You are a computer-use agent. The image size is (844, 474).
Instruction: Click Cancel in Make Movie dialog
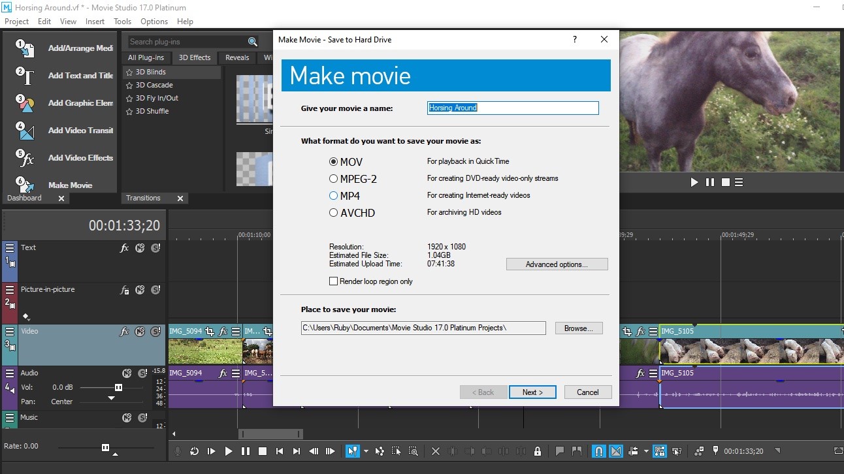[x=588, y=392]
